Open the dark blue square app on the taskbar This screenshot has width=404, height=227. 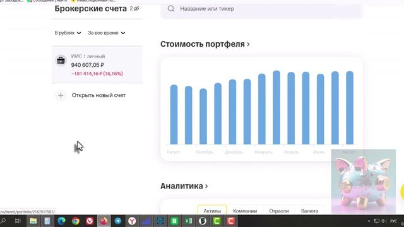click(160, 221)
